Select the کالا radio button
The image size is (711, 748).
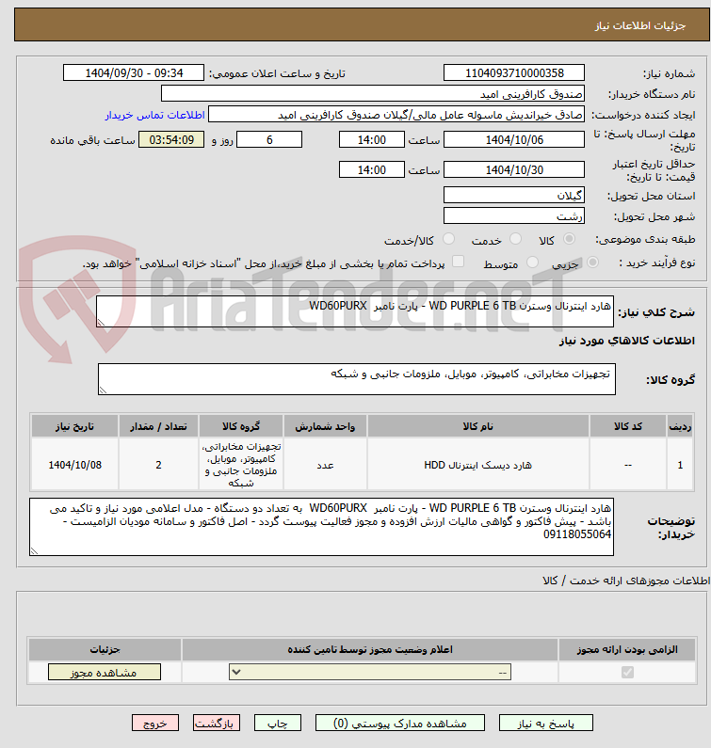(x=569, y=239)
